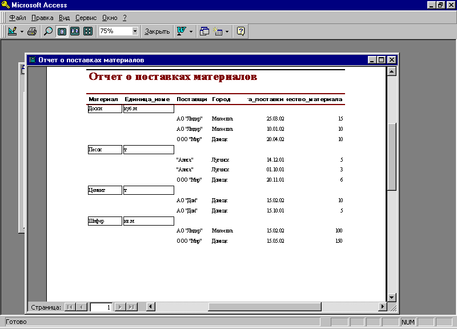This screenshot has width=457, height=329.
Task: Maximize the report preview window
Action: click(x=381, y=60)
